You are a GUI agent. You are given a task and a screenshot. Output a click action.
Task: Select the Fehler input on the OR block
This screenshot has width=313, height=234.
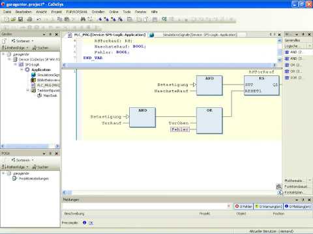tap(180, 129)
